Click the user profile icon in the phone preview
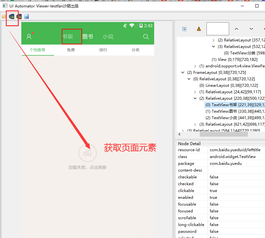 [x=29, y=37]
